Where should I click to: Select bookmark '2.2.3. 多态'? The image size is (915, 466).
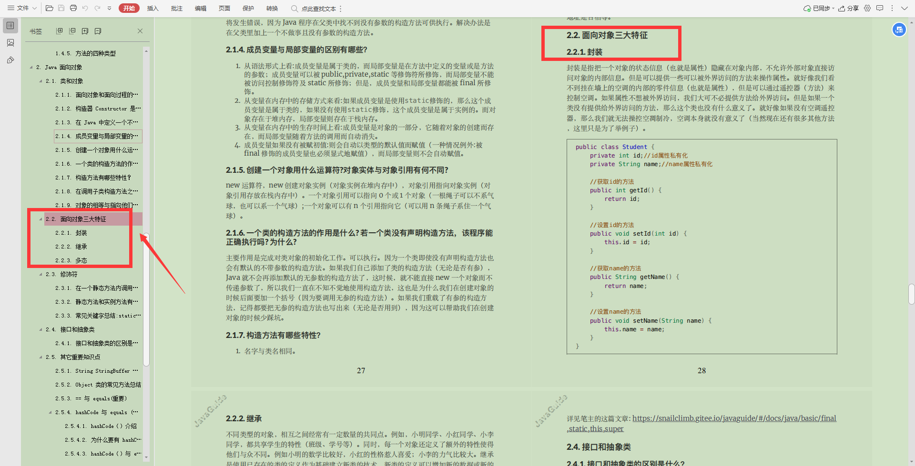coord(71,260)
